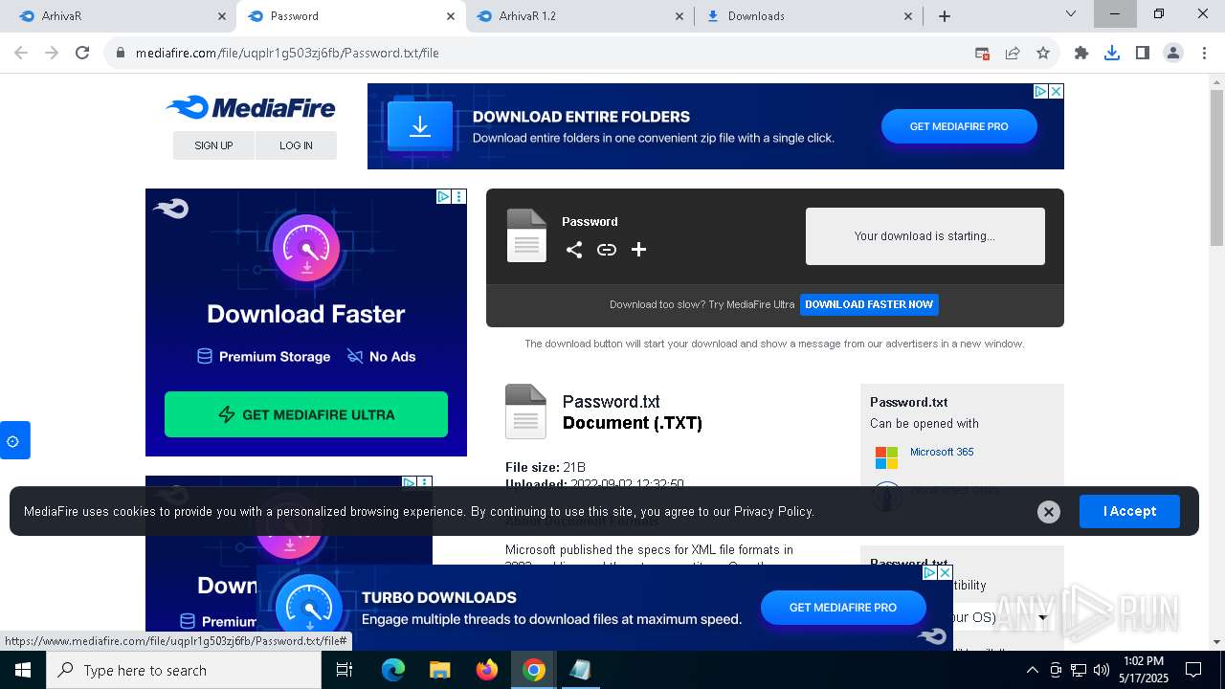This screenshot has width=1225, height=689.
Task: Click the address bar URL
Action: tap(287, 53)
